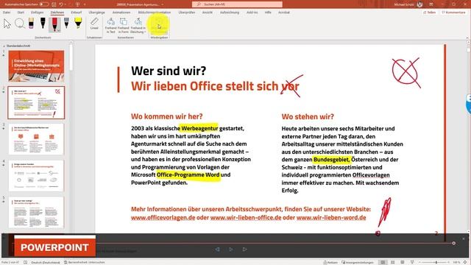Viewport: 471px width, 265px height.
Task: Follow the www.officevorlagen.de link
Action: pyautogui.click(x=163, y=217)
